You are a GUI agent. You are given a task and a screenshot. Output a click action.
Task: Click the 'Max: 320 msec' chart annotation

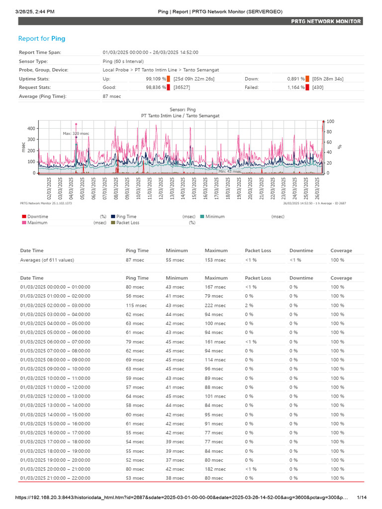[x=76, y=133]
